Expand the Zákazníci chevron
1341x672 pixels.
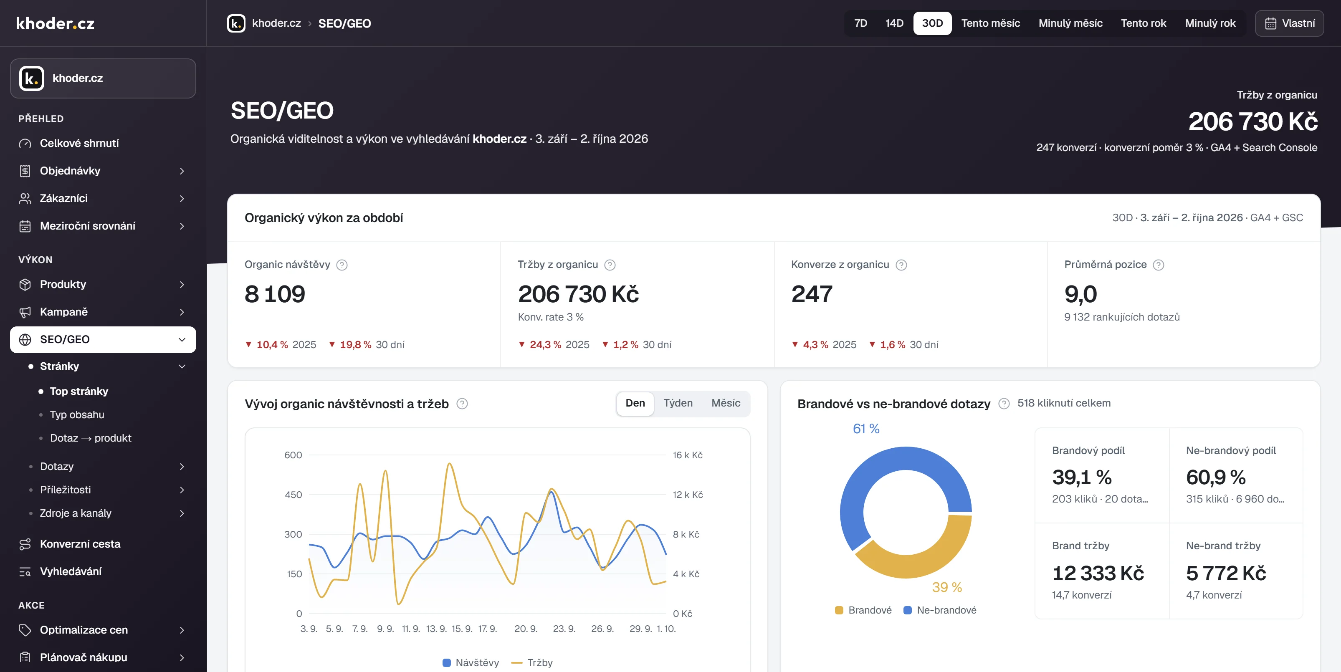click(182, 198)
